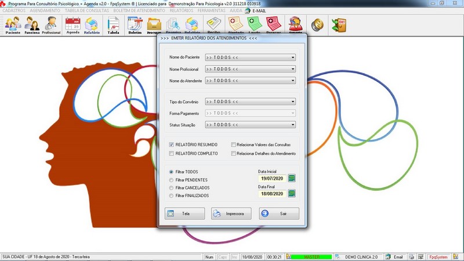Open the Funcionário toolbar icon
The width and height of the screenshot is (464, 261).
[32, 25]
